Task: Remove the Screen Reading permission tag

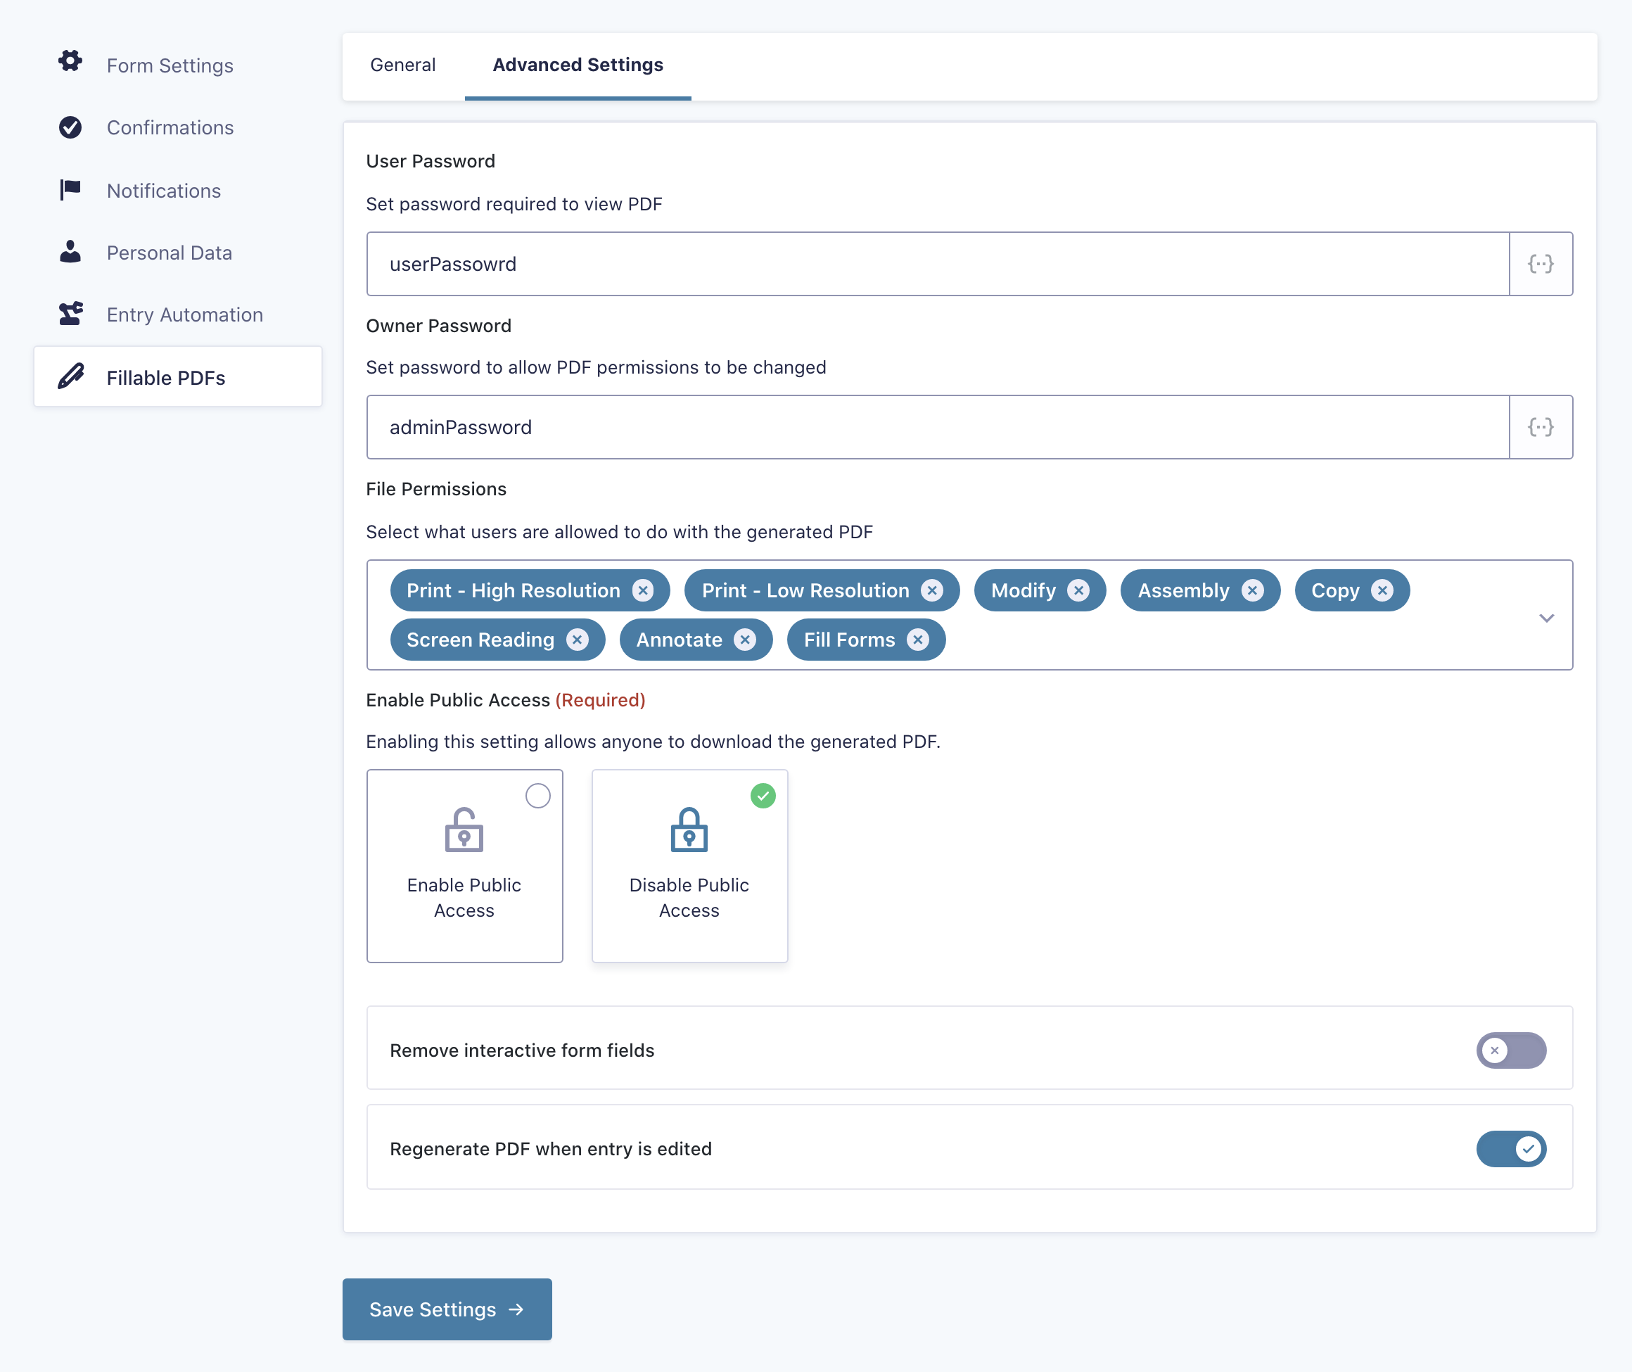Action: (x=576, y=640)
